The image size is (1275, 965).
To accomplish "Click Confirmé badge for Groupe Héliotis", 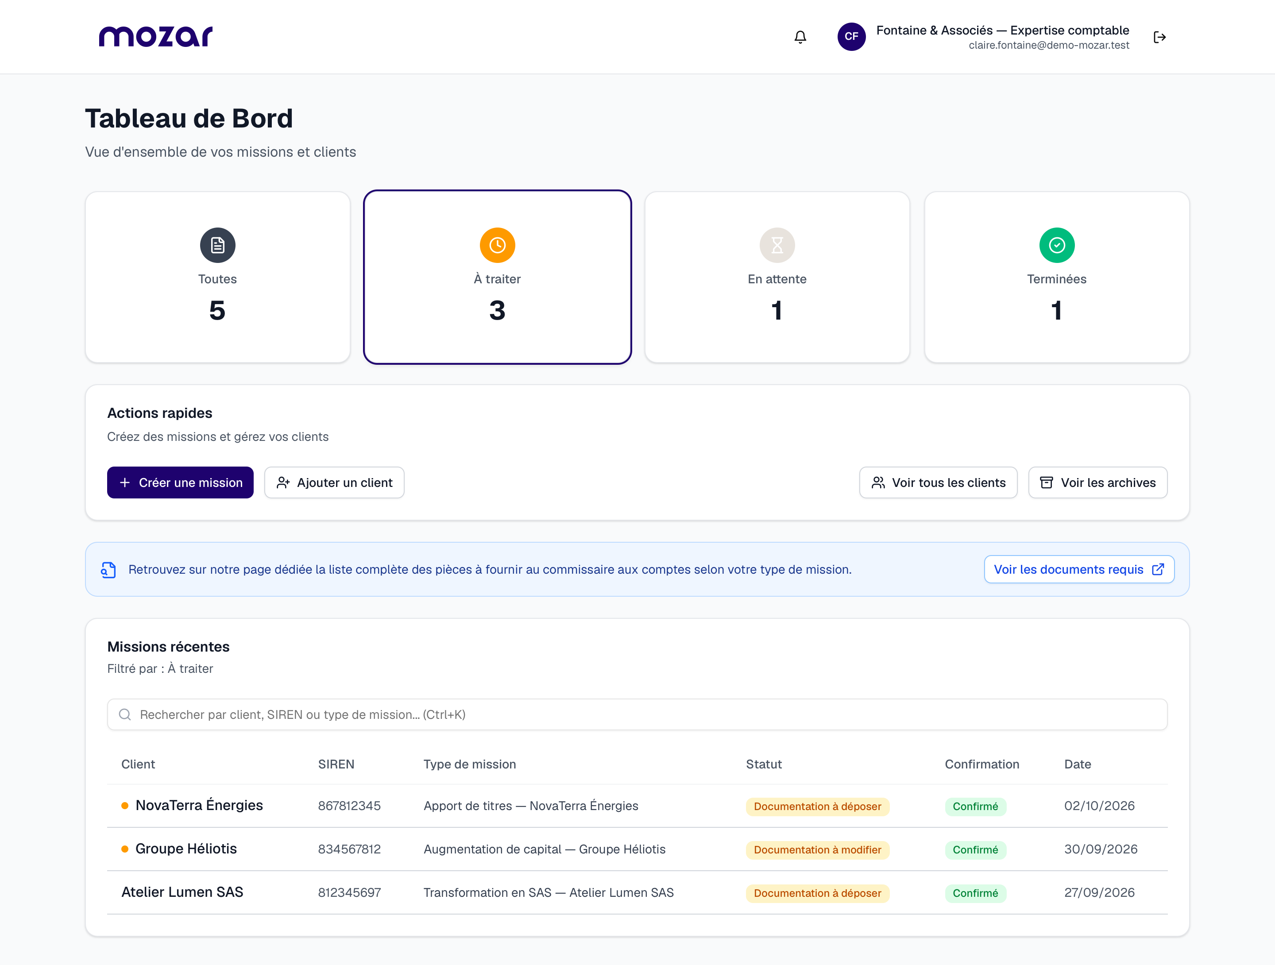I will click(975, 850).
